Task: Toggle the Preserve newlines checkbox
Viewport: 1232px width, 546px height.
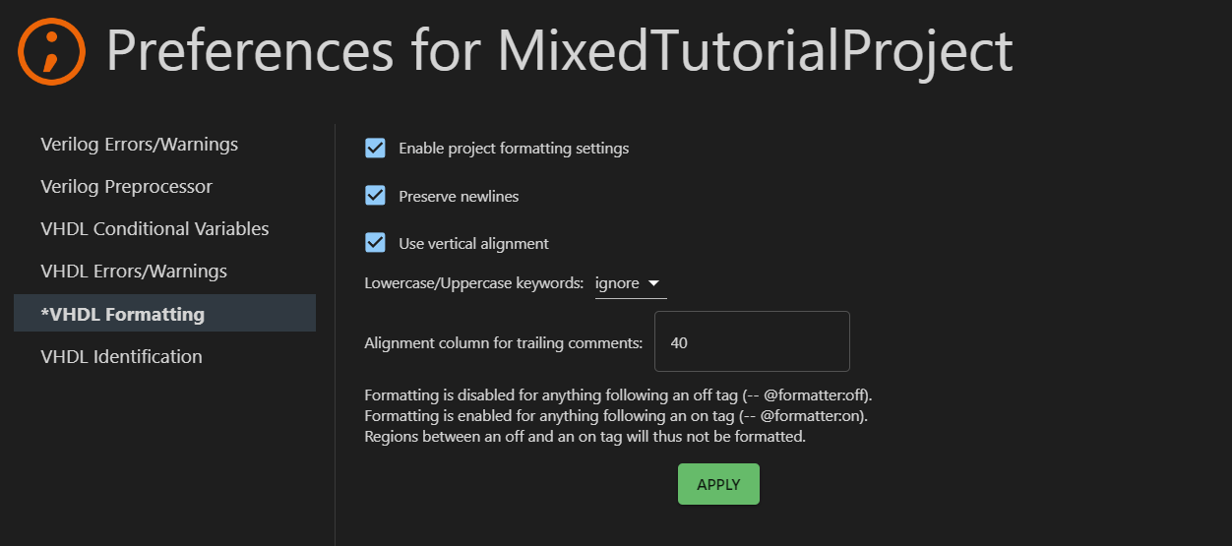Action: click(375, 196)
